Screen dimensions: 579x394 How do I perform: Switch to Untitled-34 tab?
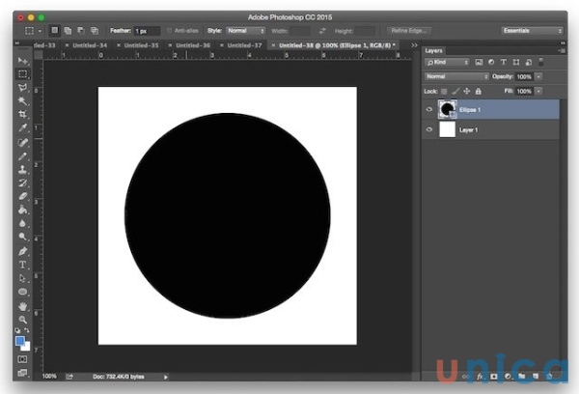90,45
